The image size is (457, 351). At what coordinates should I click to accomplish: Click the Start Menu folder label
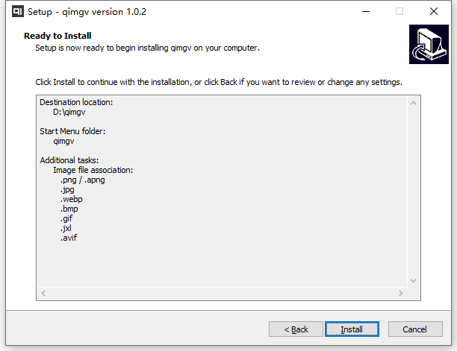(72, 131)
